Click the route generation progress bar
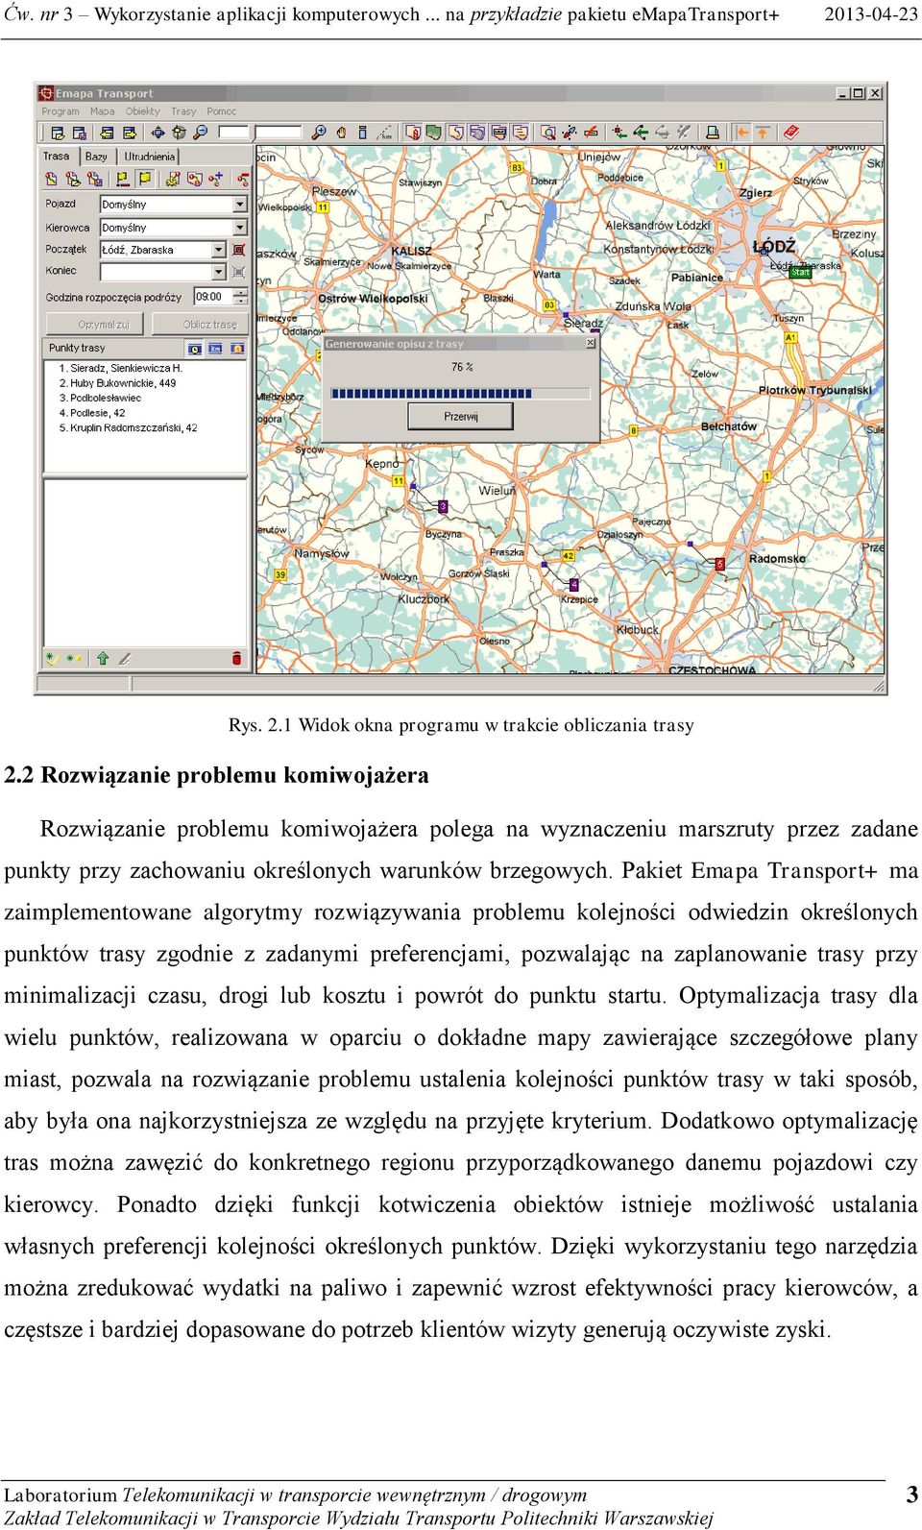Viewport: 922px width, 1530px height. click(460, 393)
